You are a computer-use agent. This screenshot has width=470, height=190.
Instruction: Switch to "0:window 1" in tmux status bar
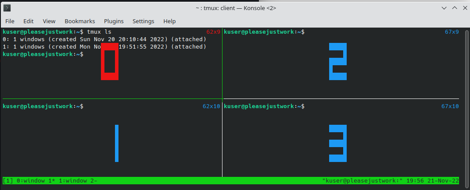(x=35, y=181)
